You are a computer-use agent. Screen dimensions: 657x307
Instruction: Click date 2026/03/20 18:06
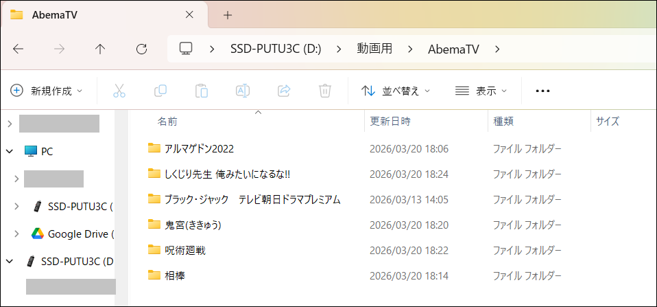[409, 148]
